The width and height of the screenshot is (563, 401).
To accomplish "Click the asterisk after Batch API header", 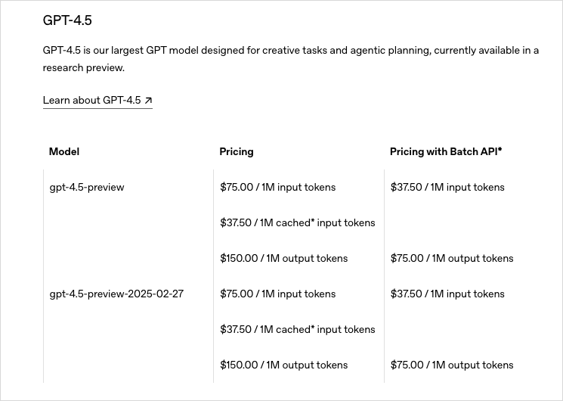I will 500,150.
